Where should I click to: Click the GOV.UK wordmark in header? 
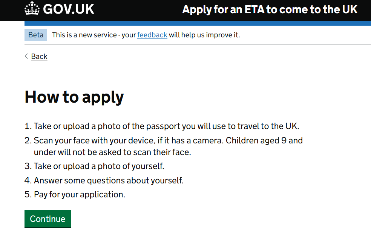68,9
